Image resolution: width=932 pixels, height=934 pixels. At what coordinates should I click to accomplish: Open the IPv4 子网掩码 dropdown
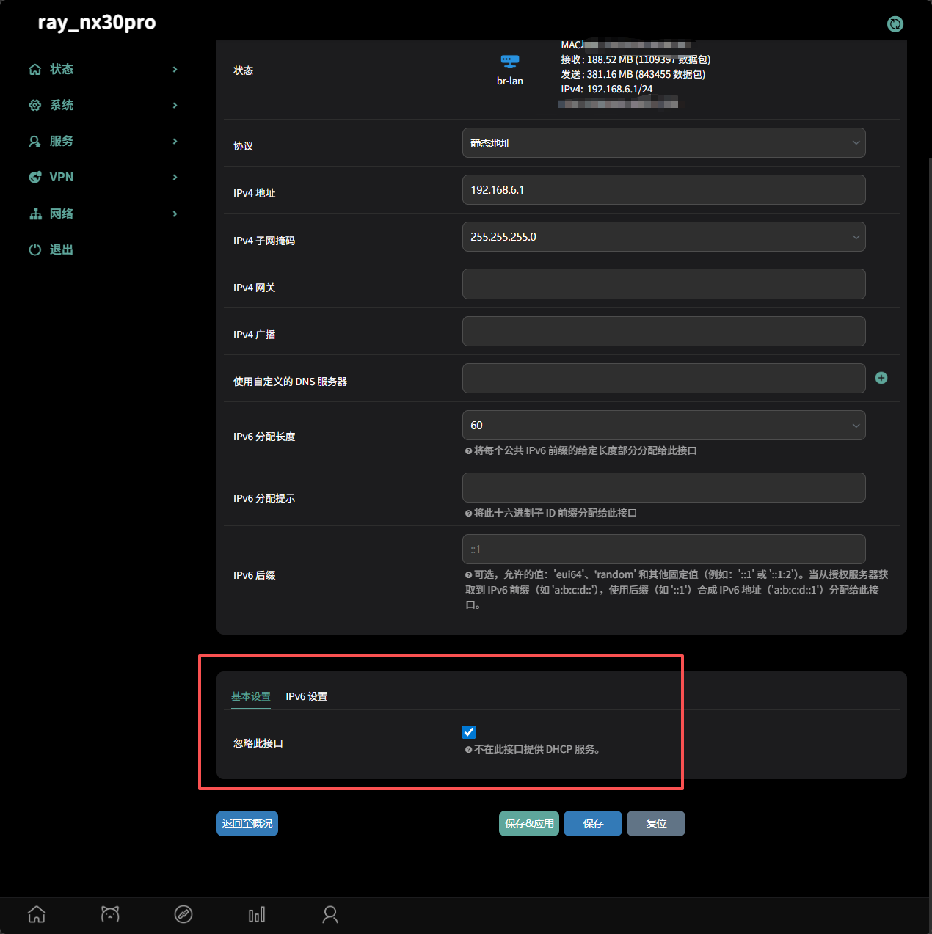(663, 237)
